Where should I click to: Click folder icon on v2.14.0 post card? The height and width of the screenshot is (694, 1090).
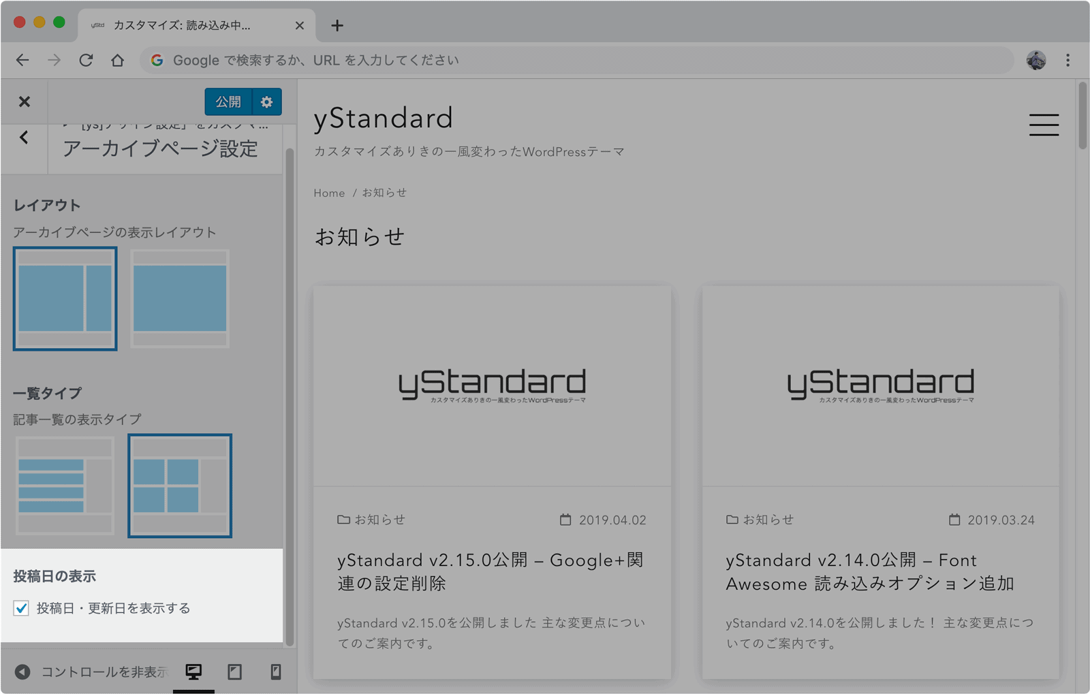(x=732, y=520)
